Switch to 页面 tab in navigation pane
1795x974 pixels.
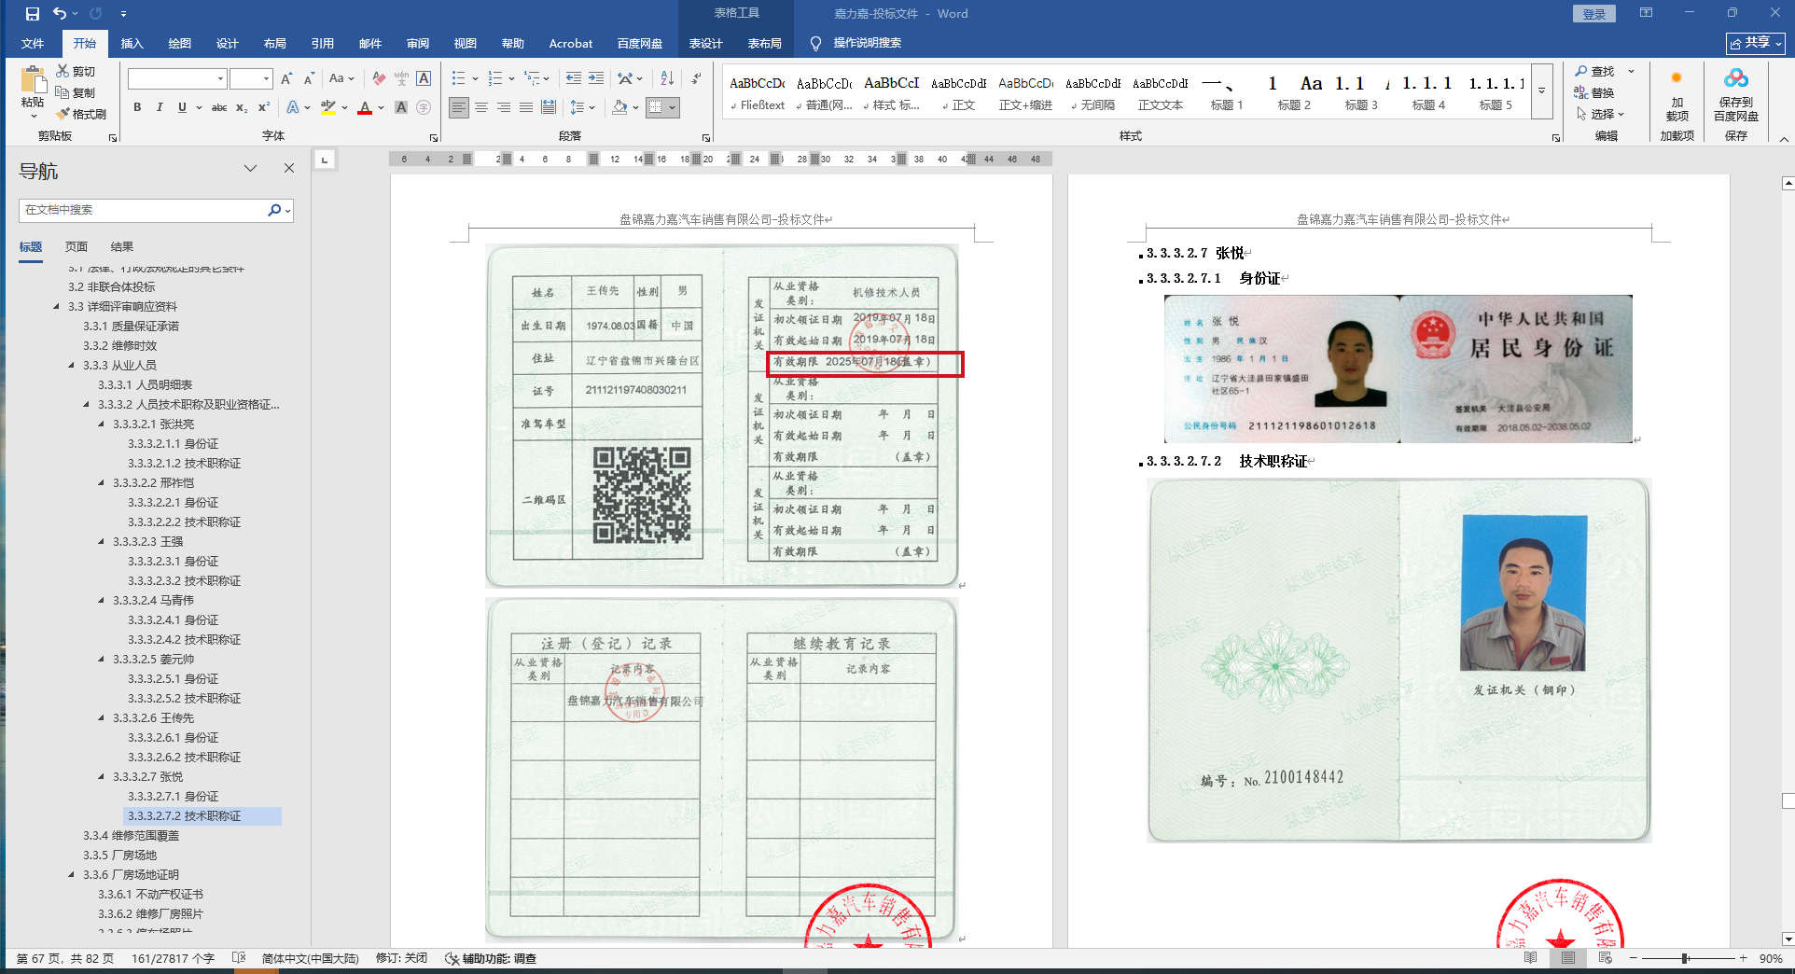(77, 246)
